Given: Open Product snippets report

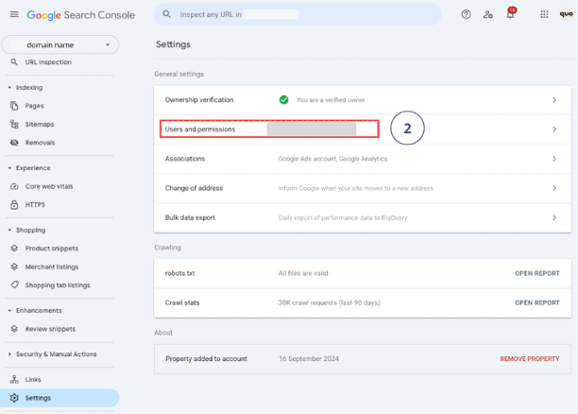Looking at the screenshot, I should point(52,249).
